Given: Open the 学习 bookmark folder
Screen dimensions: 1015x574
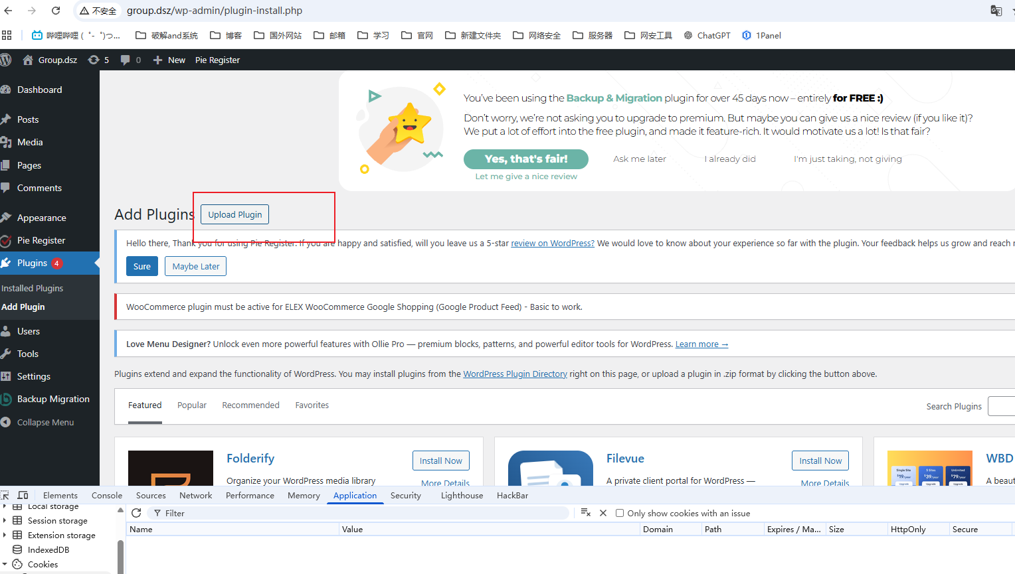Looking at the screenshot, I should (x=373, y=35).
